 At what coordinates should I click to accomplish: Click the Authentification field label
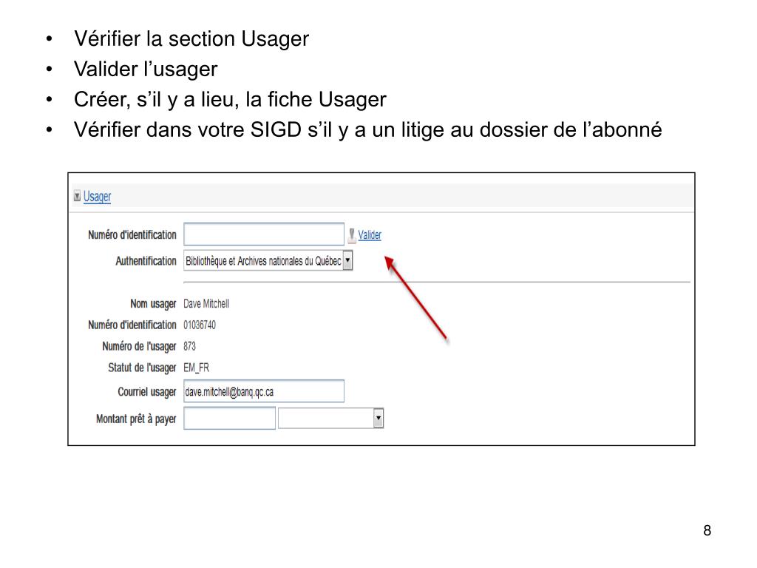tap(146, 261)
